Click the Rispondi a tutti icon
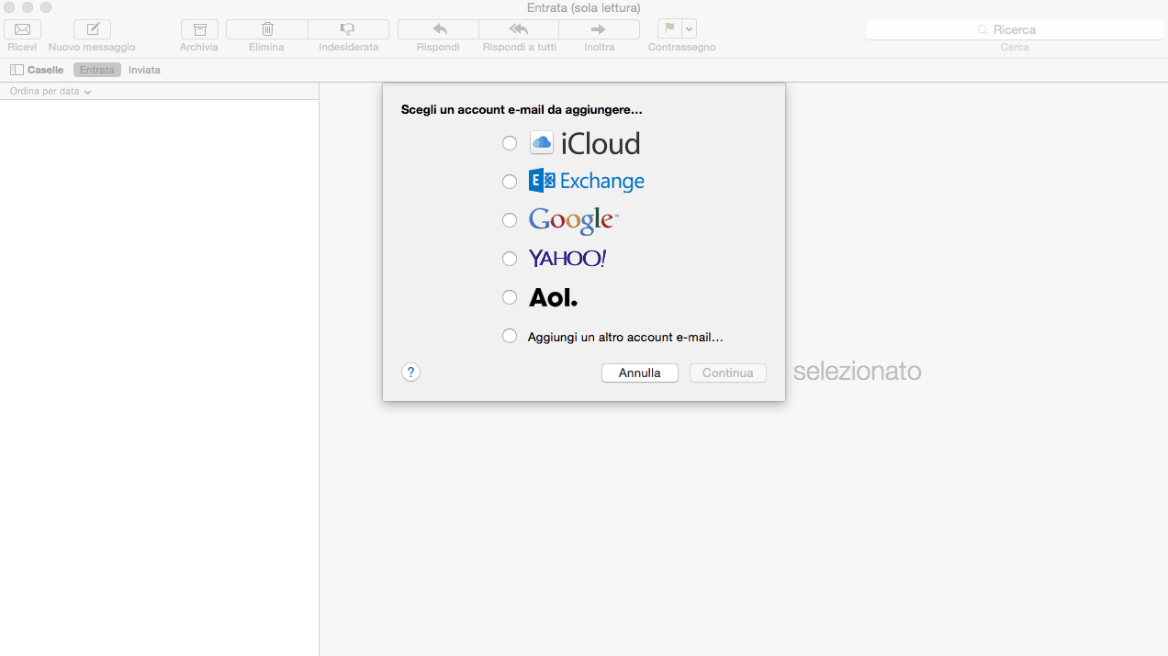 tap(519, 29)
